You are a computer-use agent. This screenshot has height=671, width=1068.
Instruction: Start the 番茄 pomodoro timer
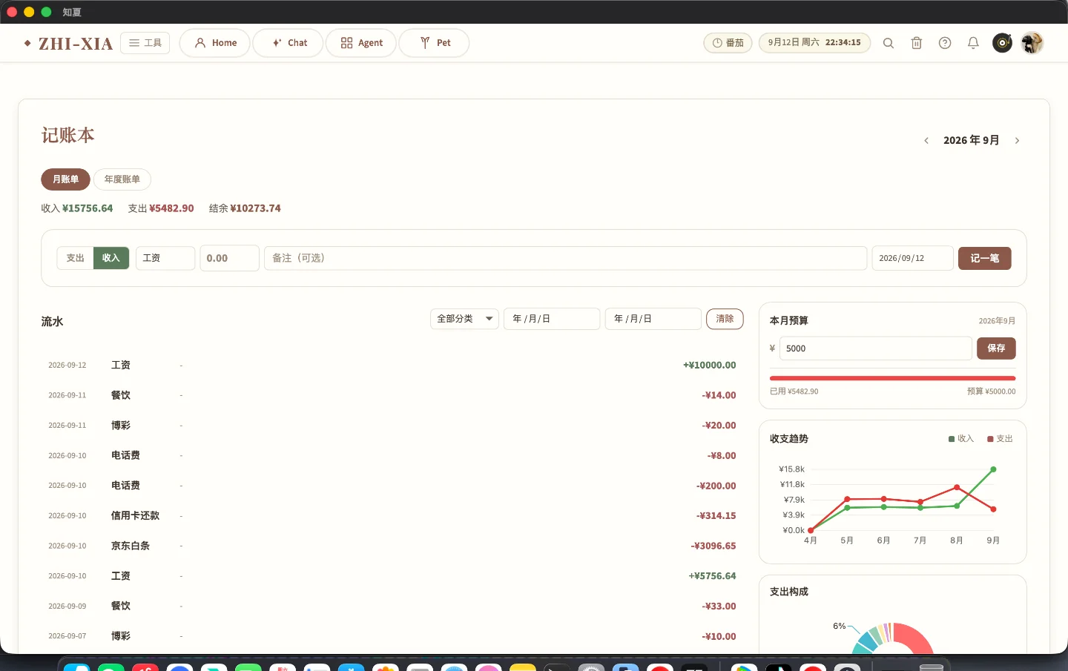point(728,43)
